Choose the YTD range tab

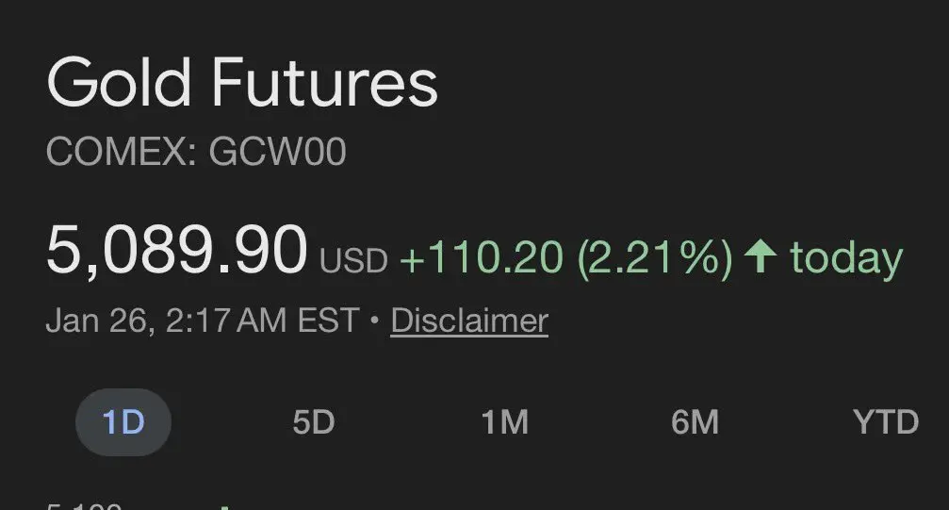[x=886, y=422]
